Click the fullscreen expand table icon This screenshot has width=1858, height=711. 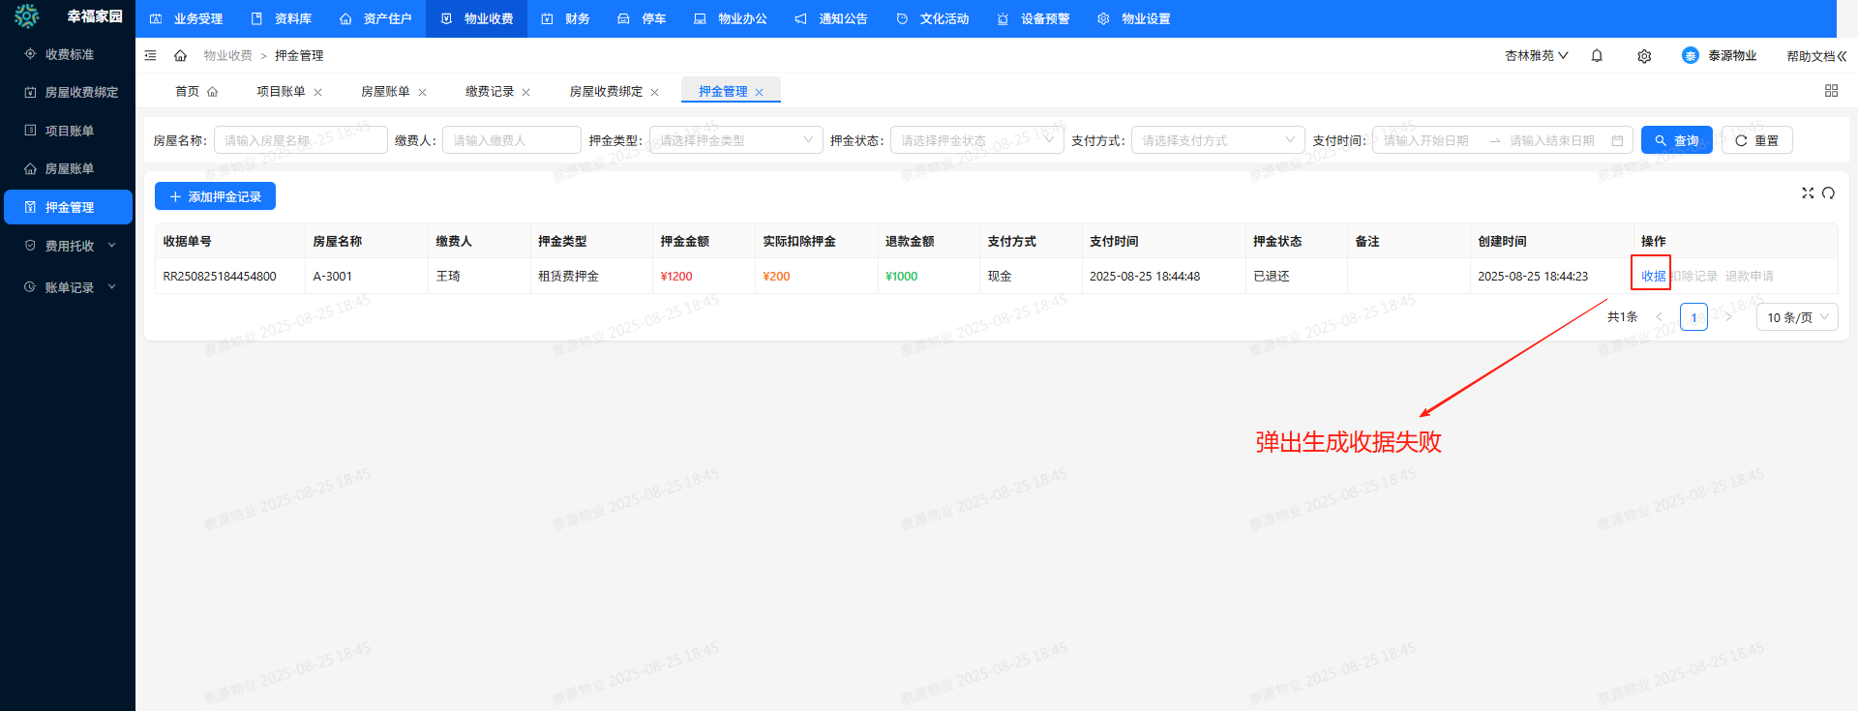pos(1807,193)
